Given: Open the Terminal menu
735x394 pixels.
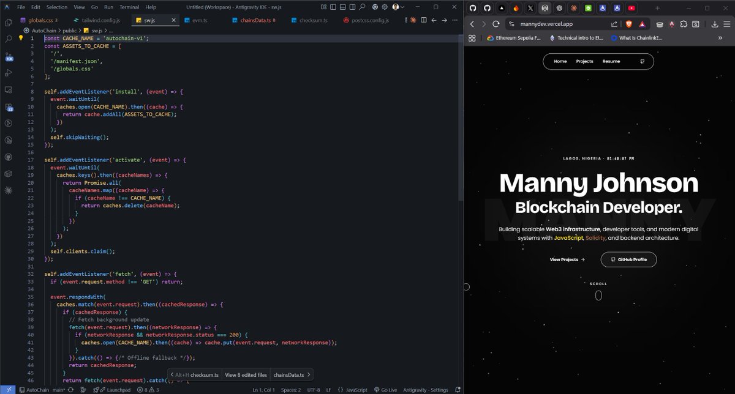Looking at the screenshot, I should (x=129, y=7).
